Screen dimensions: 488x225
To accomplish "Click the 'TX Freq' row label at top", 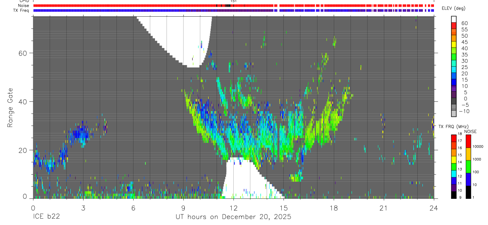I will (21, 10).
